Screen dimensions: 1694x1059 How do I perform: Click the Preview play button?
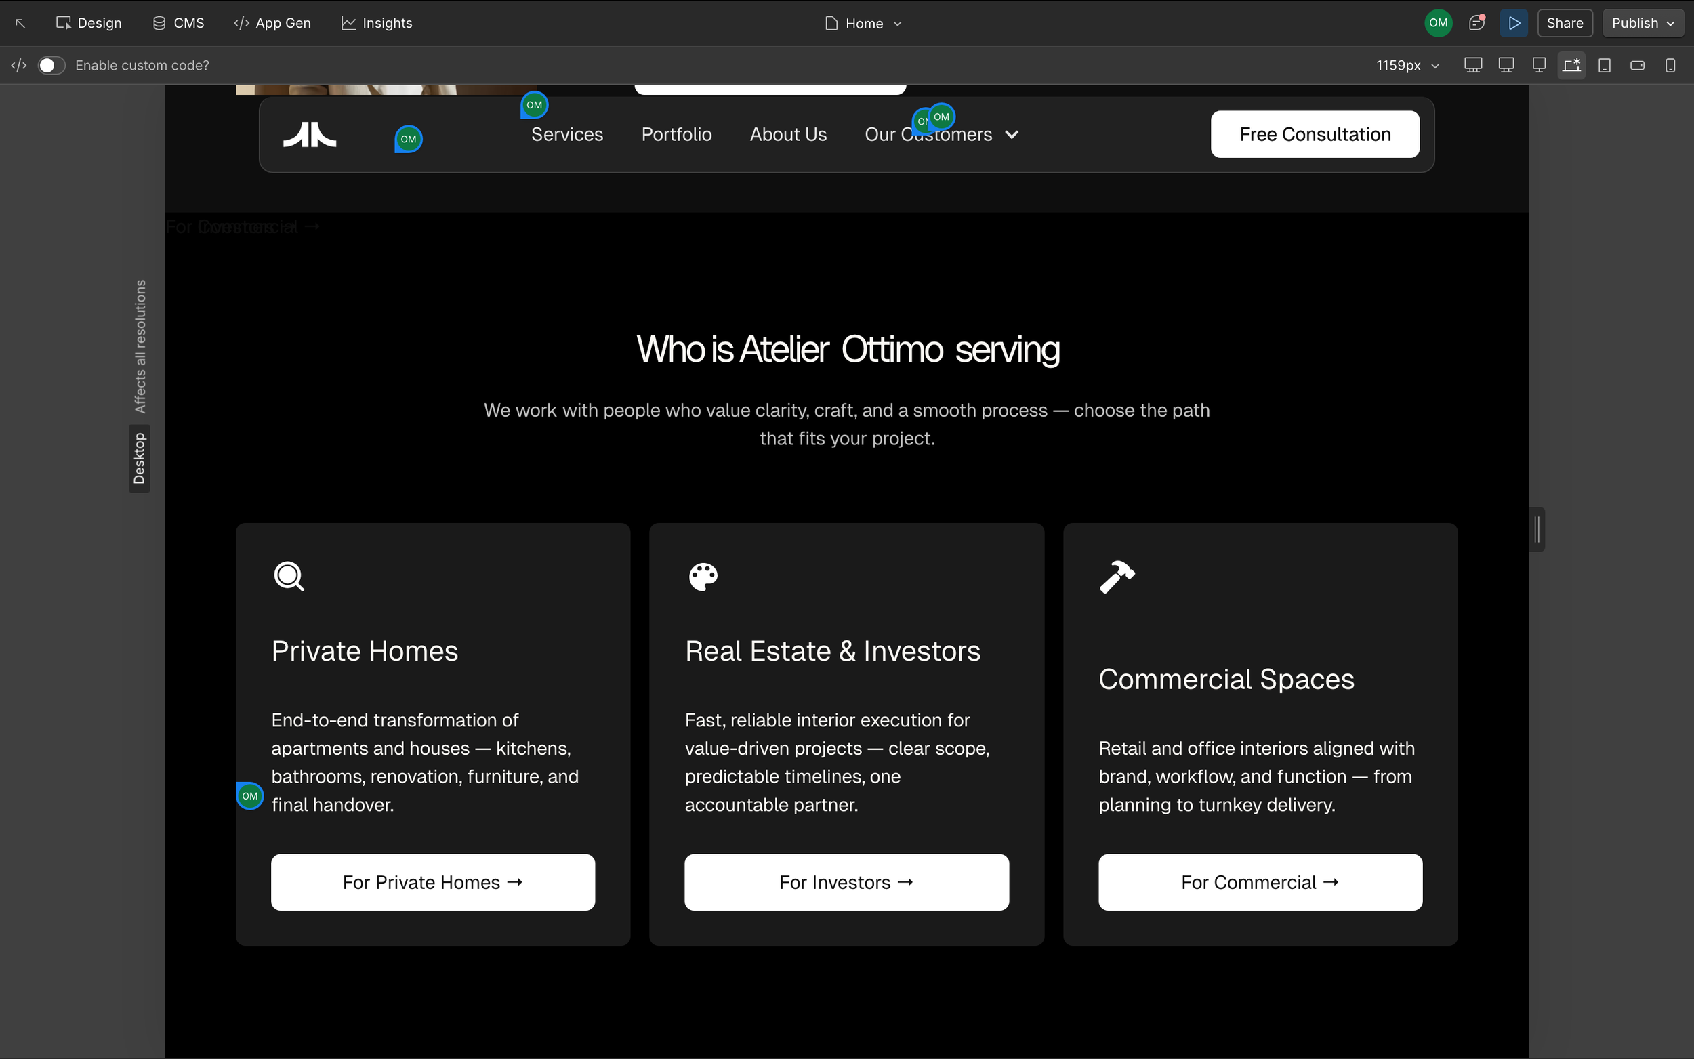(1513, 23)
